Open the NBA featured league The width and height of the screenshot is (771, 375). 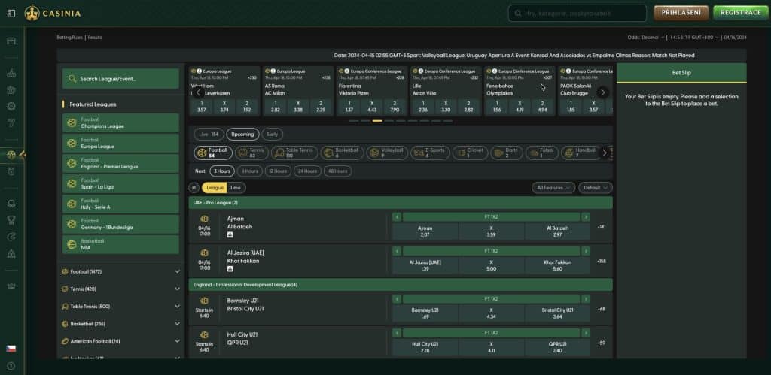click(120, 244)
